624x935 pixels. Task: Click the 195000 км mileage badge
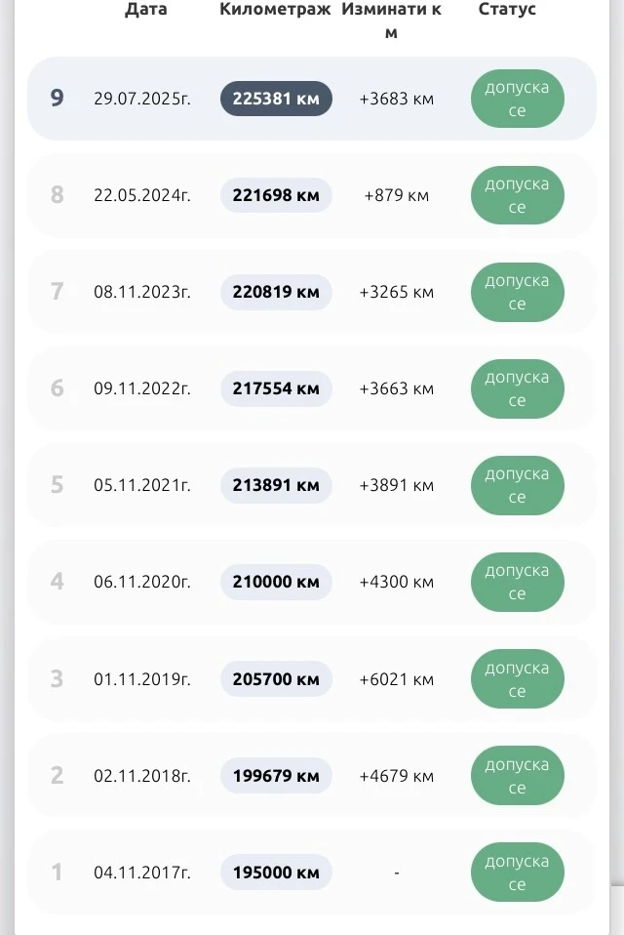tap(276, 873)
